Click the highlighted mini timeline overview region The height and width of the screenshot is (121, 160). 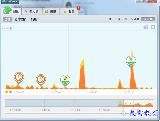click(138, 103)
